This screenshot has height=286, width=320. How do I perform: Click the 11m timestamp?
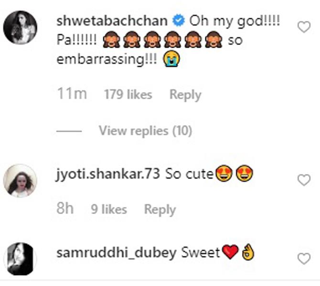[x=72, y=95]
